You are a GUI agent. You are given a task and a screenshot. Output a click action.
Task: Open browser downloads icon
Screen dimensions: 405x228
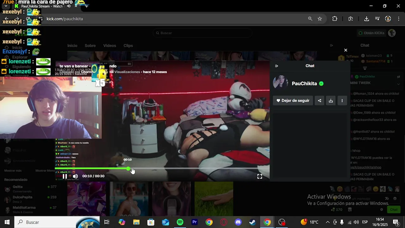click(366, 19)
